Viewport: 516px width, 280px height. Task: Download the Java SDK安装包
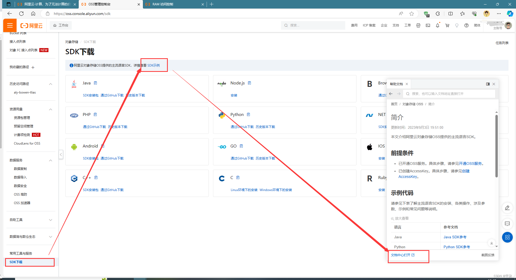pyautogui.click(x=90, y=95)
